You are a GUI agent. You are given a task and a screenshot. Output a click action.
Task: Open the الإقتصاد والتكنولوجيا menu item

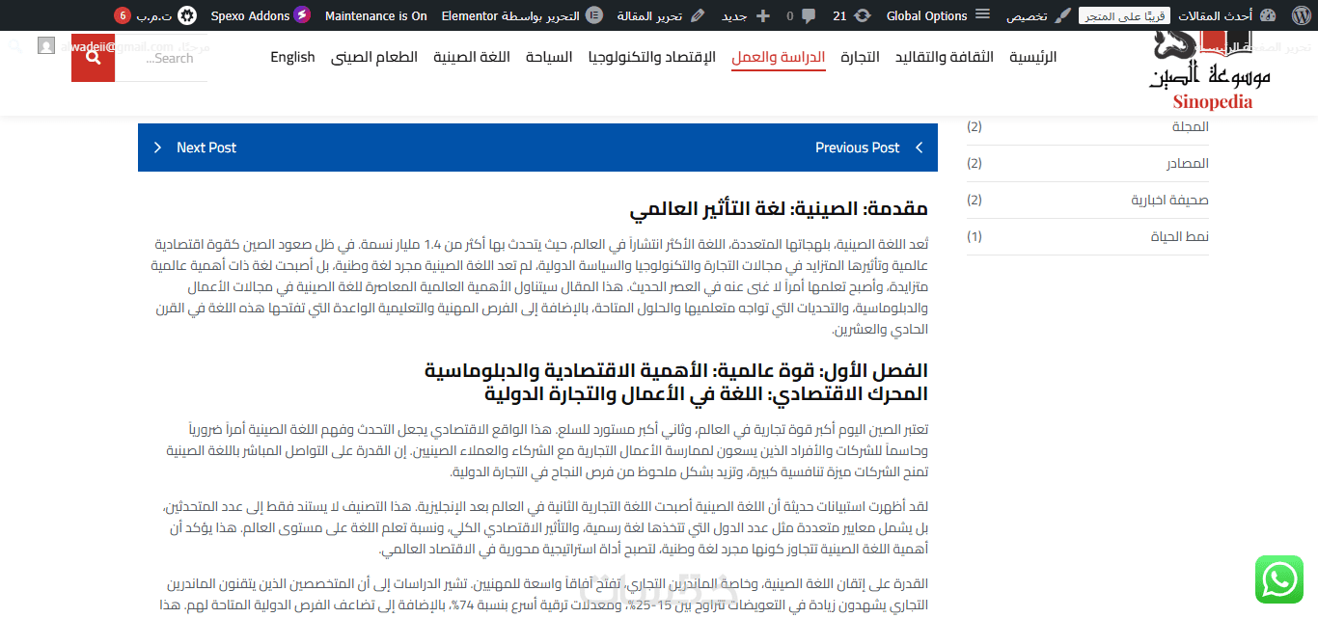point(652,57)
